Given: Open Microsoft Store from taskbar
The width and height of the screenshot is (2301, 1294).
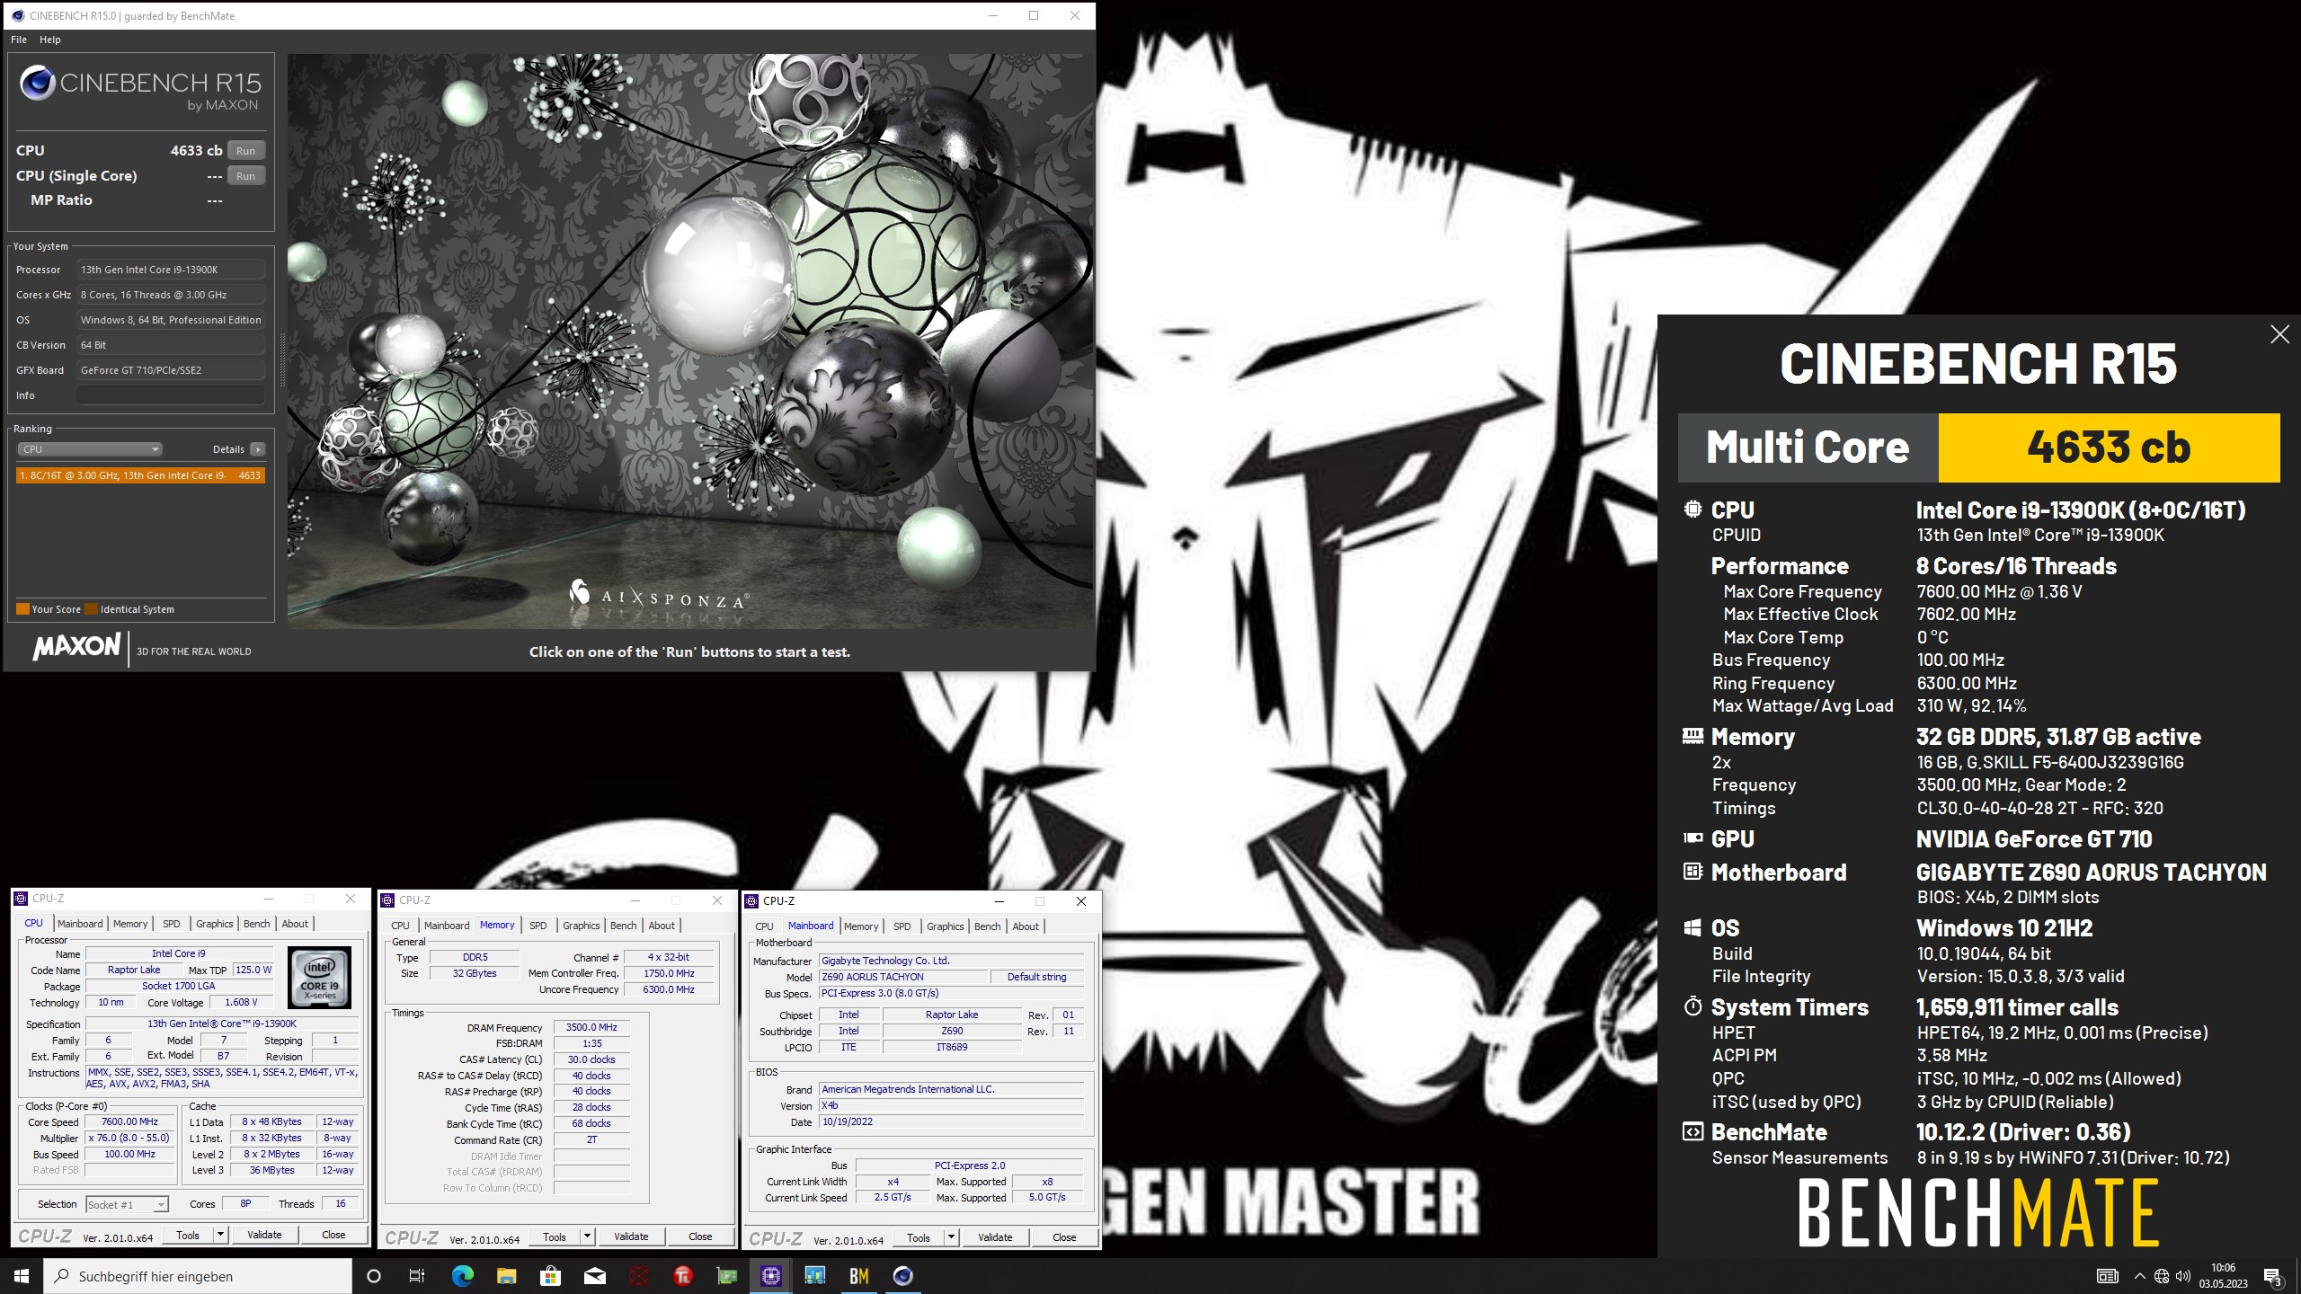Looking at the screenshot, I should (550, 1276).
